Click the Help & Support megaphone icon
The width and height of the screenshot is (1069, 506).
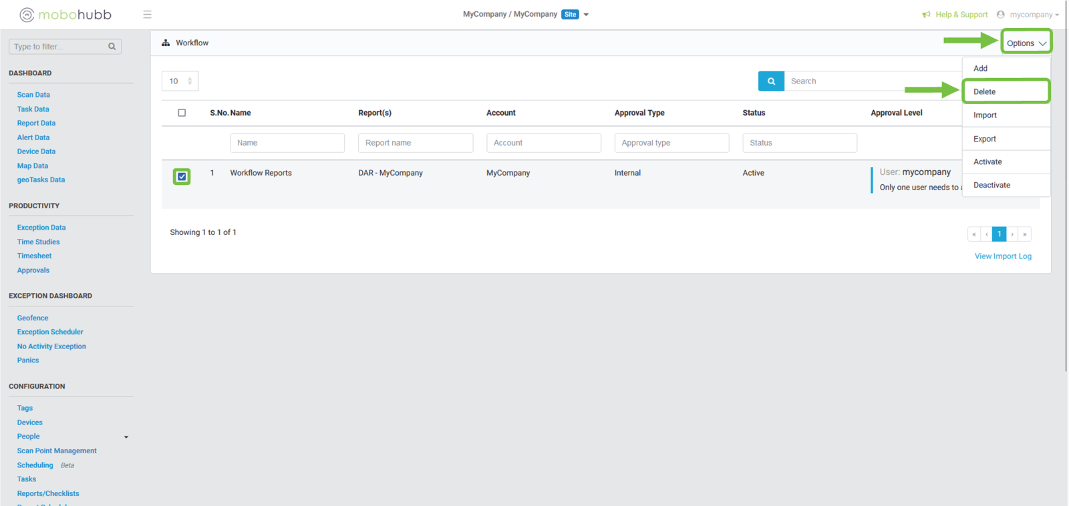click(x=926, y=15)
